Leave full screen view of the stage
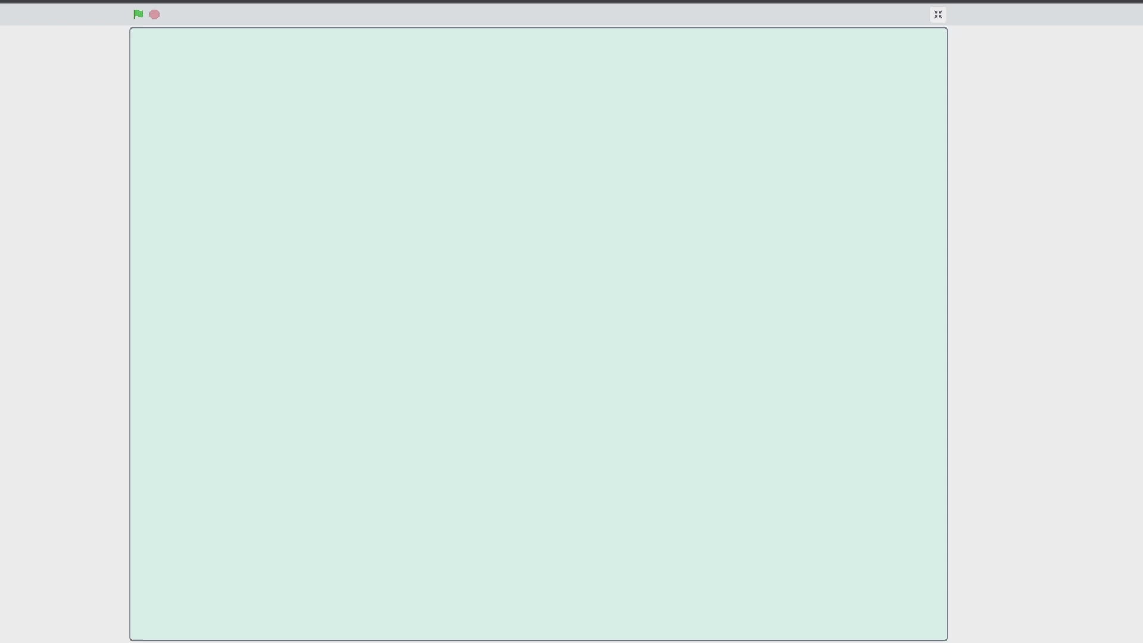The height and width of the screenshot is (643, 1143). tap(938, 14)
